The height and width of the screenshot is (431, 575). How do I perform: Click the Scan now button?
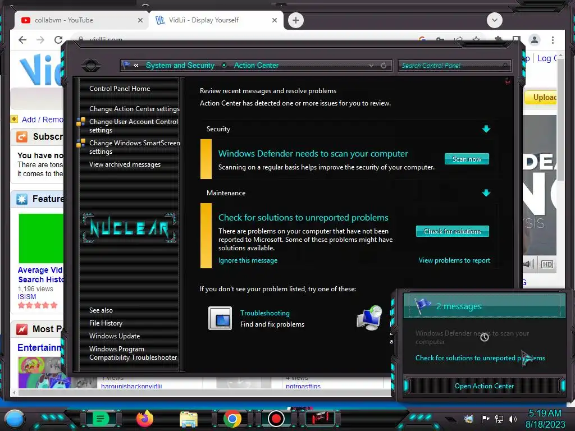coord(467,159)
